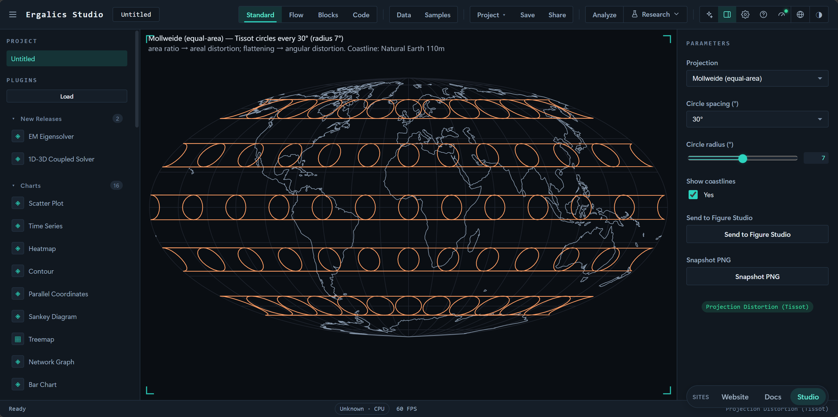Select the Treemap grid icon
The image size is (838, 417).
coord(18,339)
